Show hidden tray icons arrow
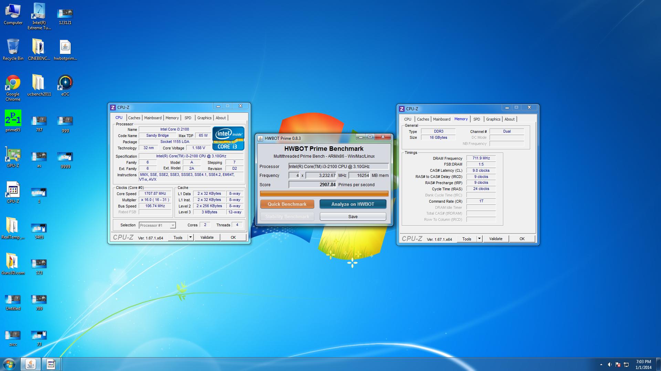The height and width of the screenshot is (371, 661). (601, 364)
